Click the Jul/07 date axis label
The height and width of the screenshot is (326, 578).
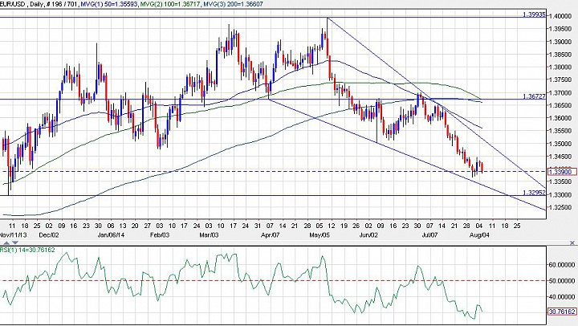429,235
